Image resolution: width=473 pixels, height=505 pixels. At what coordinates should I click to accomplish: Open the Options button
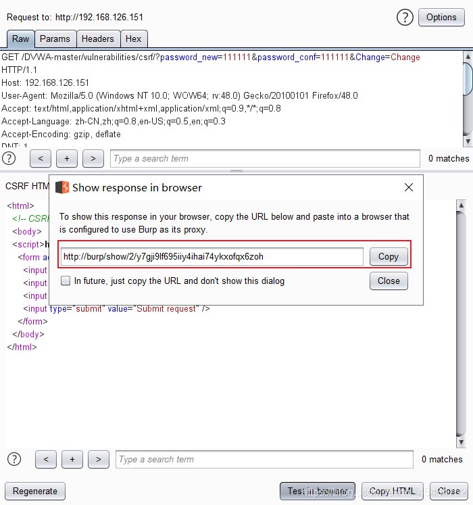pyautogui.click(x=441, y=18)
